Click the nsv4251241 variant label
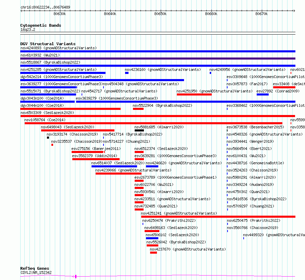This screenshot has width=305, height=280. [179, 213]
